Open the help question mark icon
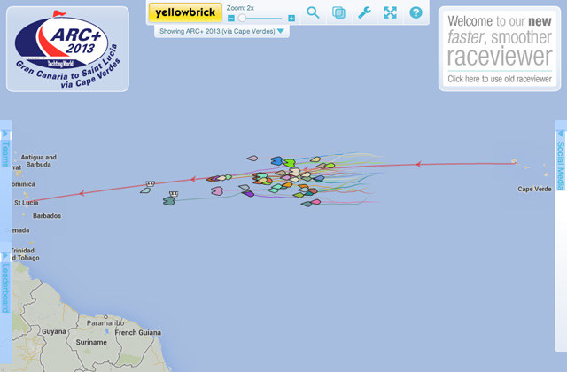Image resolution: width=567 pixels, height=372 pixels. pyautogui.click(x=416, y=12)
